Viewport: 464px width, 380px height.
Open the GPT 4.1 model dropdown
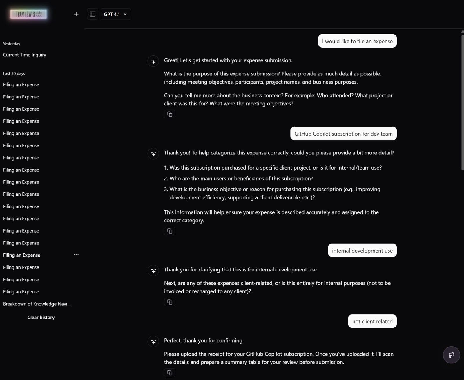115,14
